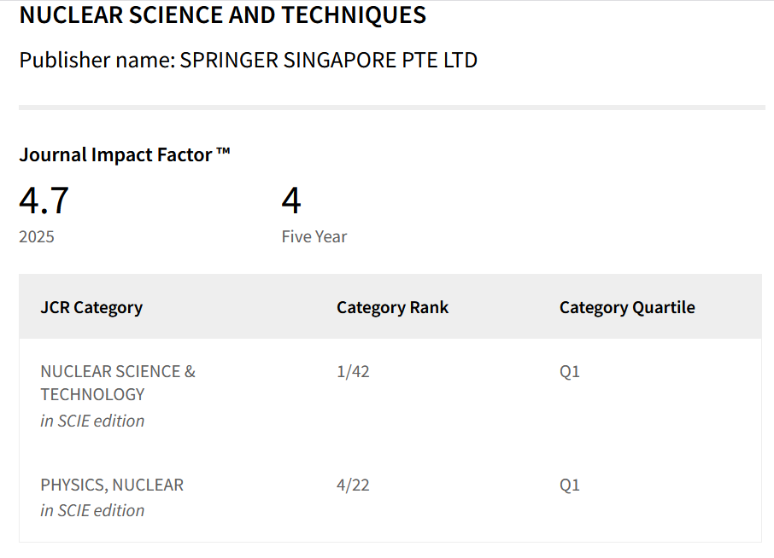Click Q1 quartile for Physics, Nuclear
774x558 pixels.
click(570, 485)
